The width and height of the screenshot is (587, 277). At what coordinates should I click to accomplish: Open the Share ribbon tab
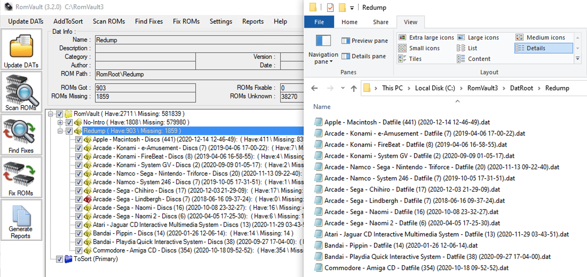coord(380,22)
